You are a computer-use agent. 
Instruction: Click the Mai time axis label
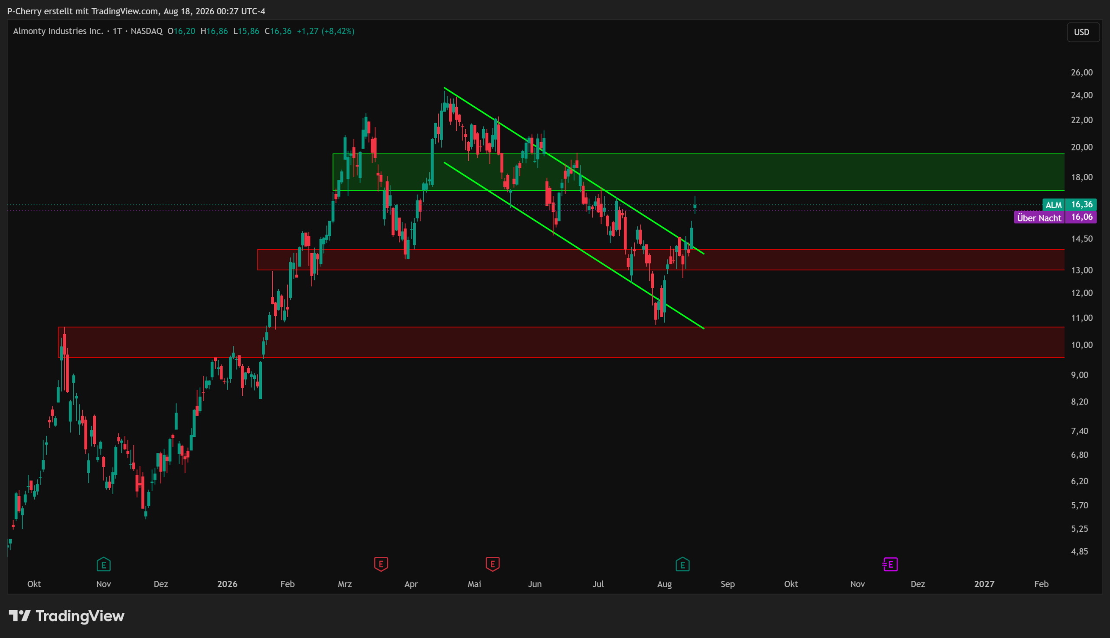click(x=474, y=584)
